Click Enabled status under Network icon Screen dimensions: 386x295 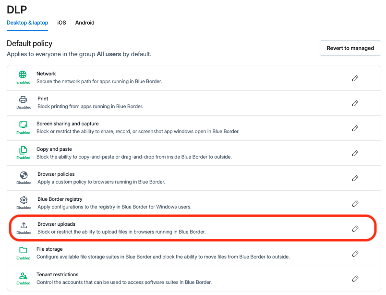24,82
